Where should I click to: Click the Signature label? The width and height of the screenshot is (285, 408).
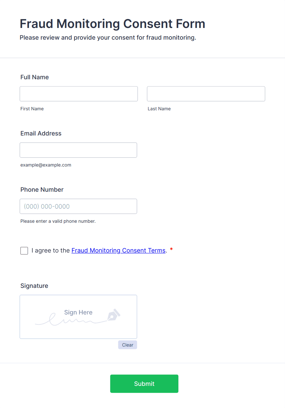point(34,286)
